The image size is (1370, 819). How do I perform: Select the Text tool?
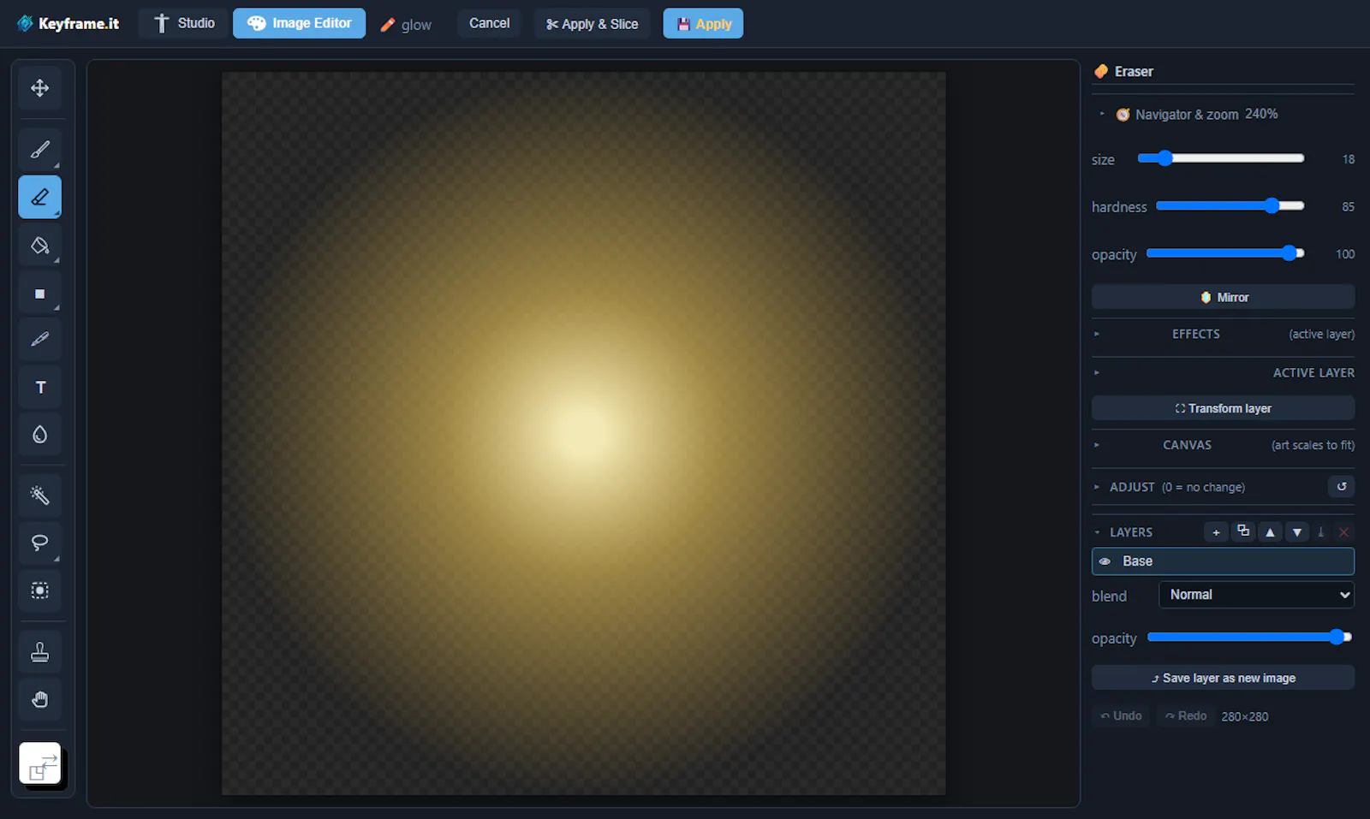[x=39, y=388]
